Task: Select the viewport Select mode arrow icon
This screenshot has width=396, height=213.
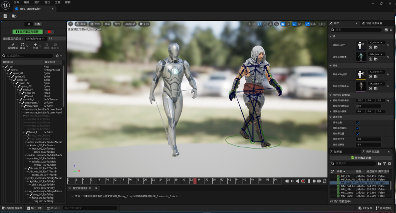Action: point(249,24)
